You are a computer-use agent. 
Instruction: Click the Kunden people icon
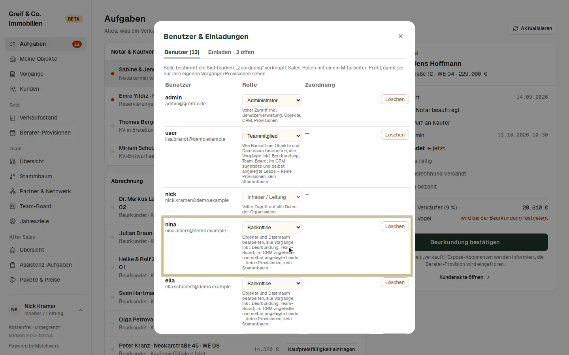coord(13,89)
